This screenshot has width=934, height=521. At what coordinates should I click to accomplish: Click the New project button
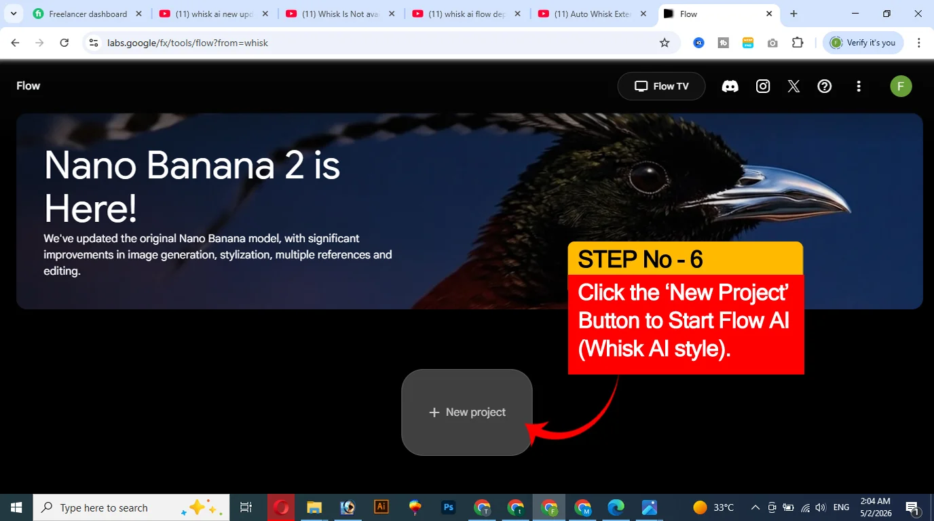[467, 412]
